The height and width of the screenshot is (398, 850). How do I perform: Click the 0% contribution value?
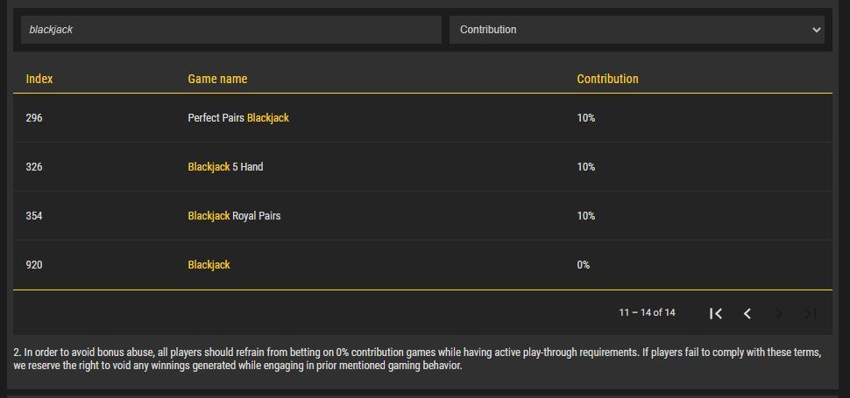pos(584,265)
